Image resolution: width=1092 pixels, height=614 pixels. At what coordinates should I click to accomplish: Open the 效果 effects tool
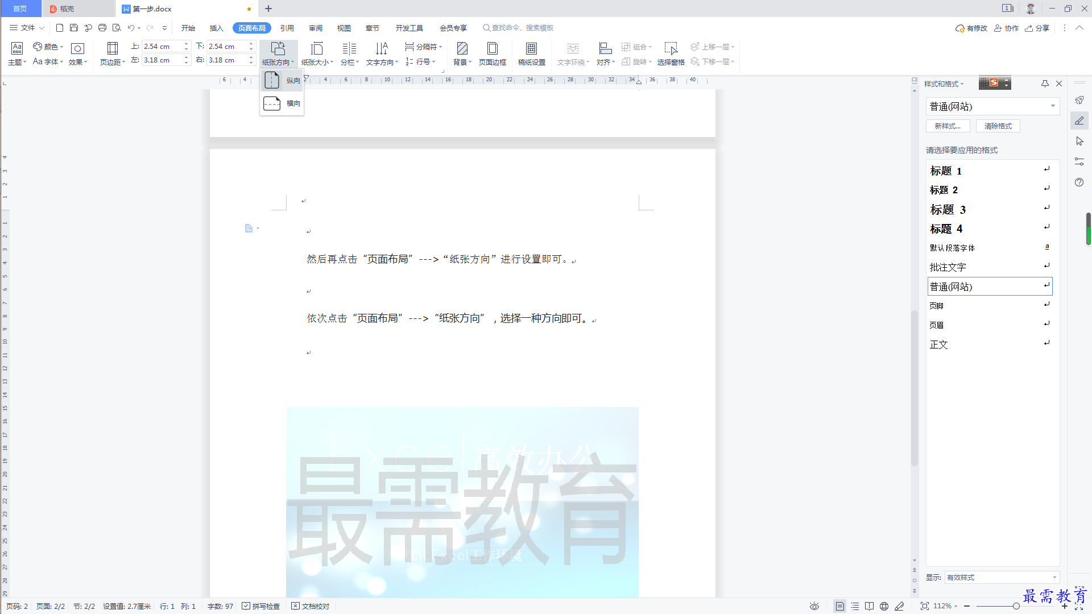click(x=78, y=54)
